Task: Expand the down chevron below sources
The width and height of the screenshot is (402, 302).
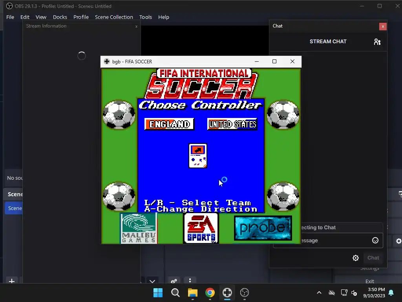Action: click(x=152, y=281)
